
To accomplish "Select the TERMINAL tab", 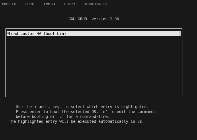I will pos(50,4).
